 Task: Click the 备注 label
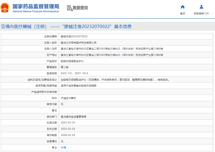click(54, 110)
